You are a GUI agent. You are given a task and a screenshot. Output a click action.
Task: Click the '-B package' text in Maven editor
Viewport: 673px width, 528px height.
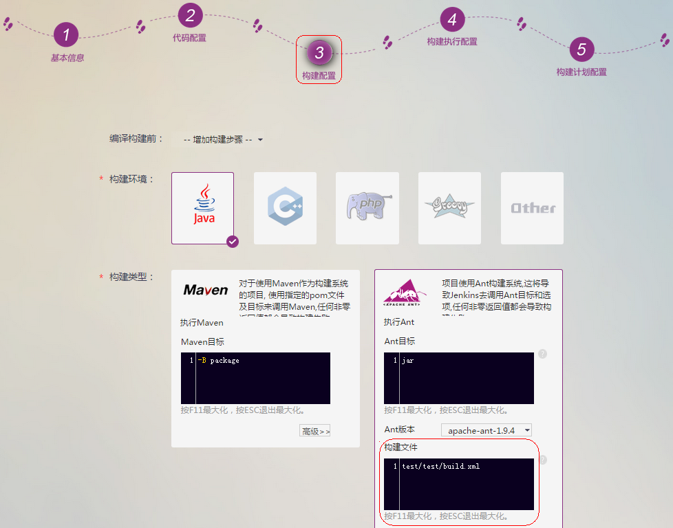219,361
